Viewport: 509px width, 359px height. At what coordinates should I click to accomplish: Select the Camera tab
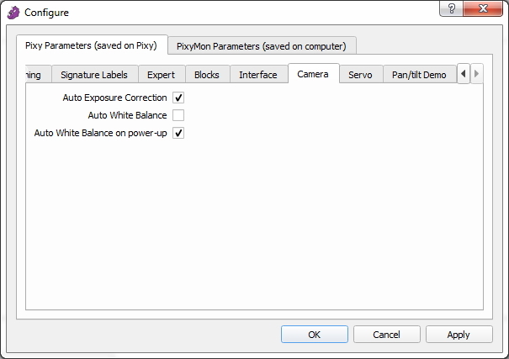pos(313,74)
